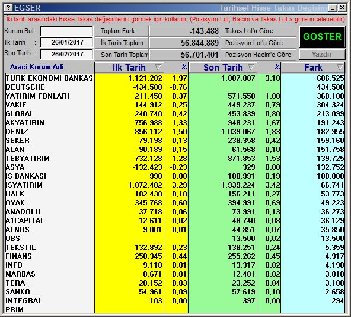Select the TURK EKONOMI BANKAS row
The height and width of the screenshot is (317, 351).
tap(174, 78)
